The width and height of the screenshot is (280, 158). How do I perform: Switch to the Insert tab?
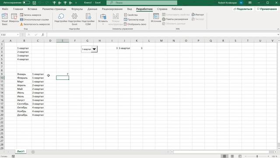point(32,9)
